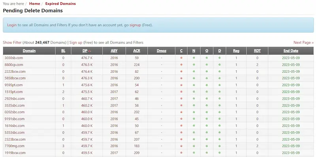Expand the Show Filter link
316x157 pixels.
click(12, 43)
